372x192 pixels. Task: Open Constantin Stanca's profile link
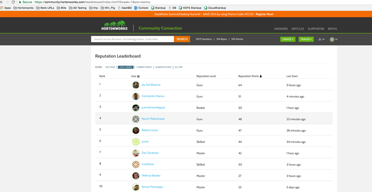click(153, 96)
